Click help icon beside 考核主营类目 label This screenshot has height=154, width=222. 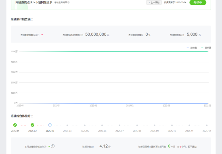pos(68,2)
